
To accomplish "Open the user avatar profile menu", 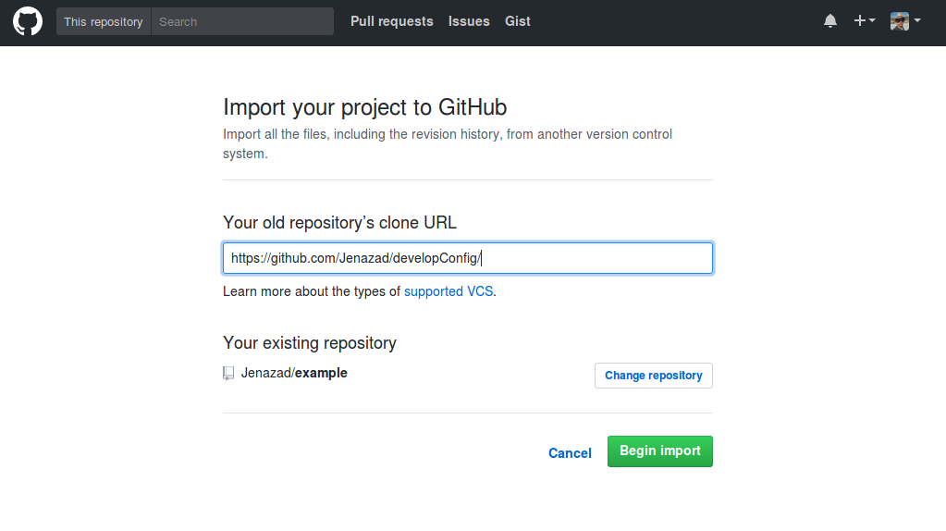I will pyautogui.click(x=905, y=21).
